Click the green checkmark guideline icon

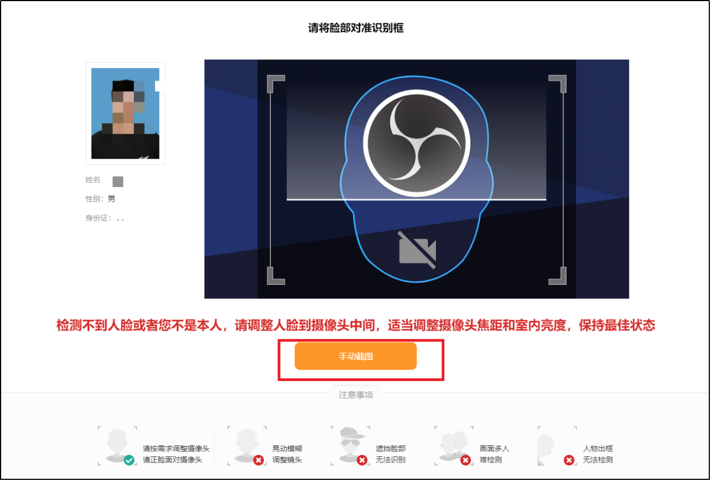(129, 460)
